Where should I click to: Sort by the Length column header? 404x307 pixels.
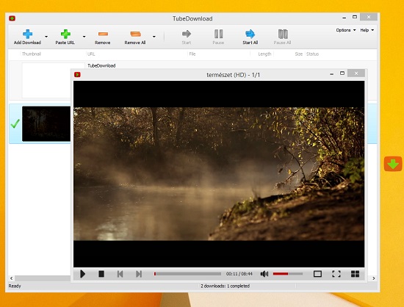pos(264,54)
